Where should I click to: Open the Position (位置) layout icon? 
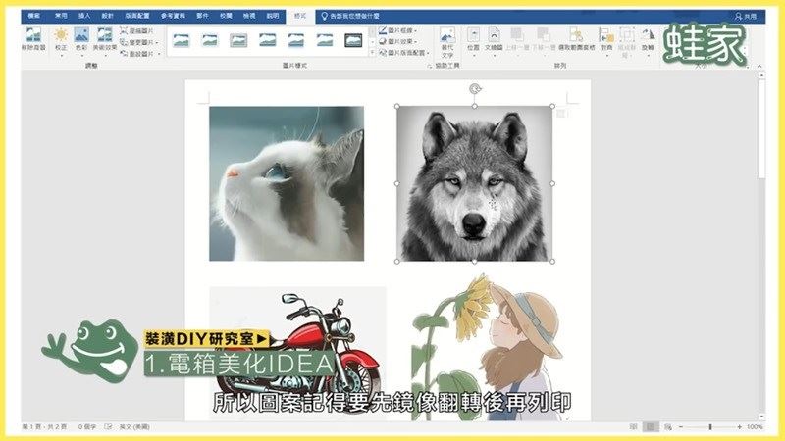[x=474, y=39]
